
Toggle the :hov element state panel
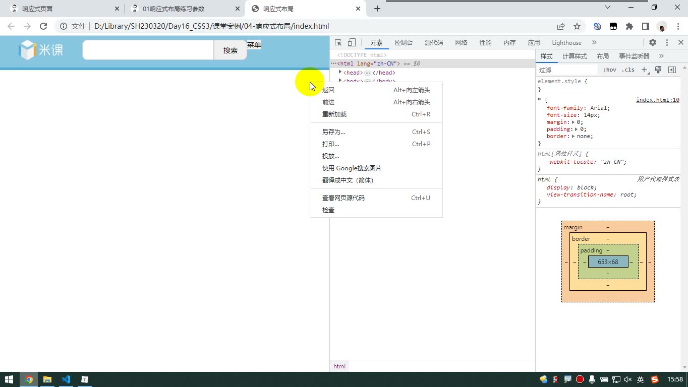pyautogui.click(x=610, y=70)
